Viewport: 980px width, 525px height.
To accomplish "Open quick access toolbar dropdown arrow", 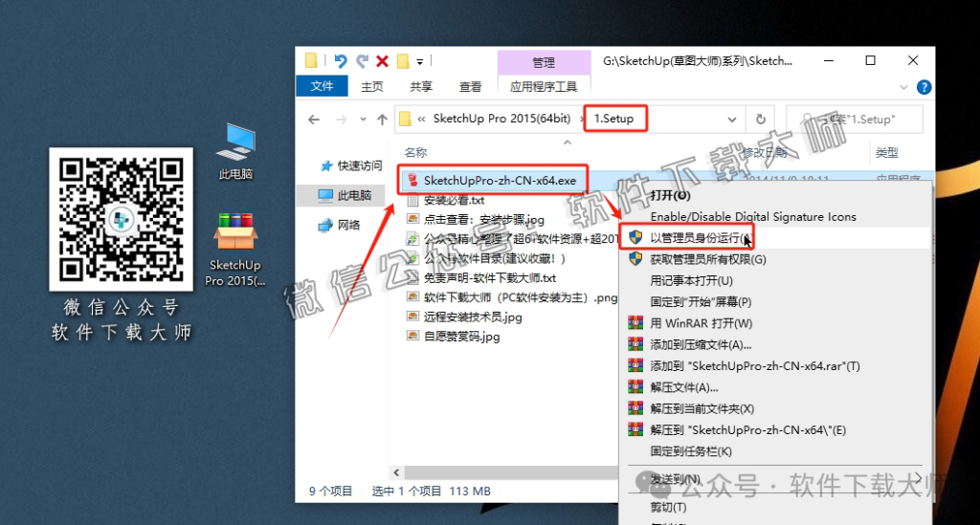I will tap(420, 62).
